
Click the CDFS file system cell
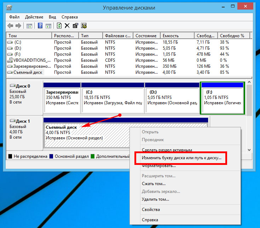pyautogui.click(x=110, y=60)
